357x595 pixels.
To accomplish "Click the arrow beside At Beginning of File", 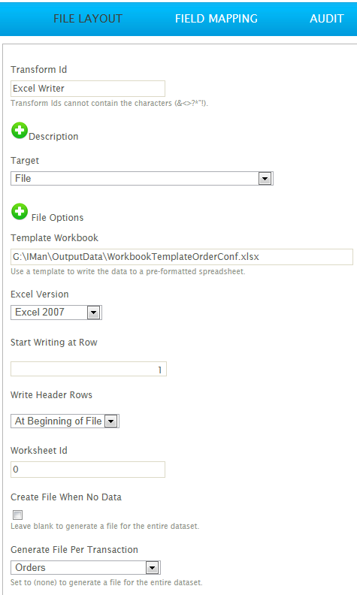I will (111, 421).
